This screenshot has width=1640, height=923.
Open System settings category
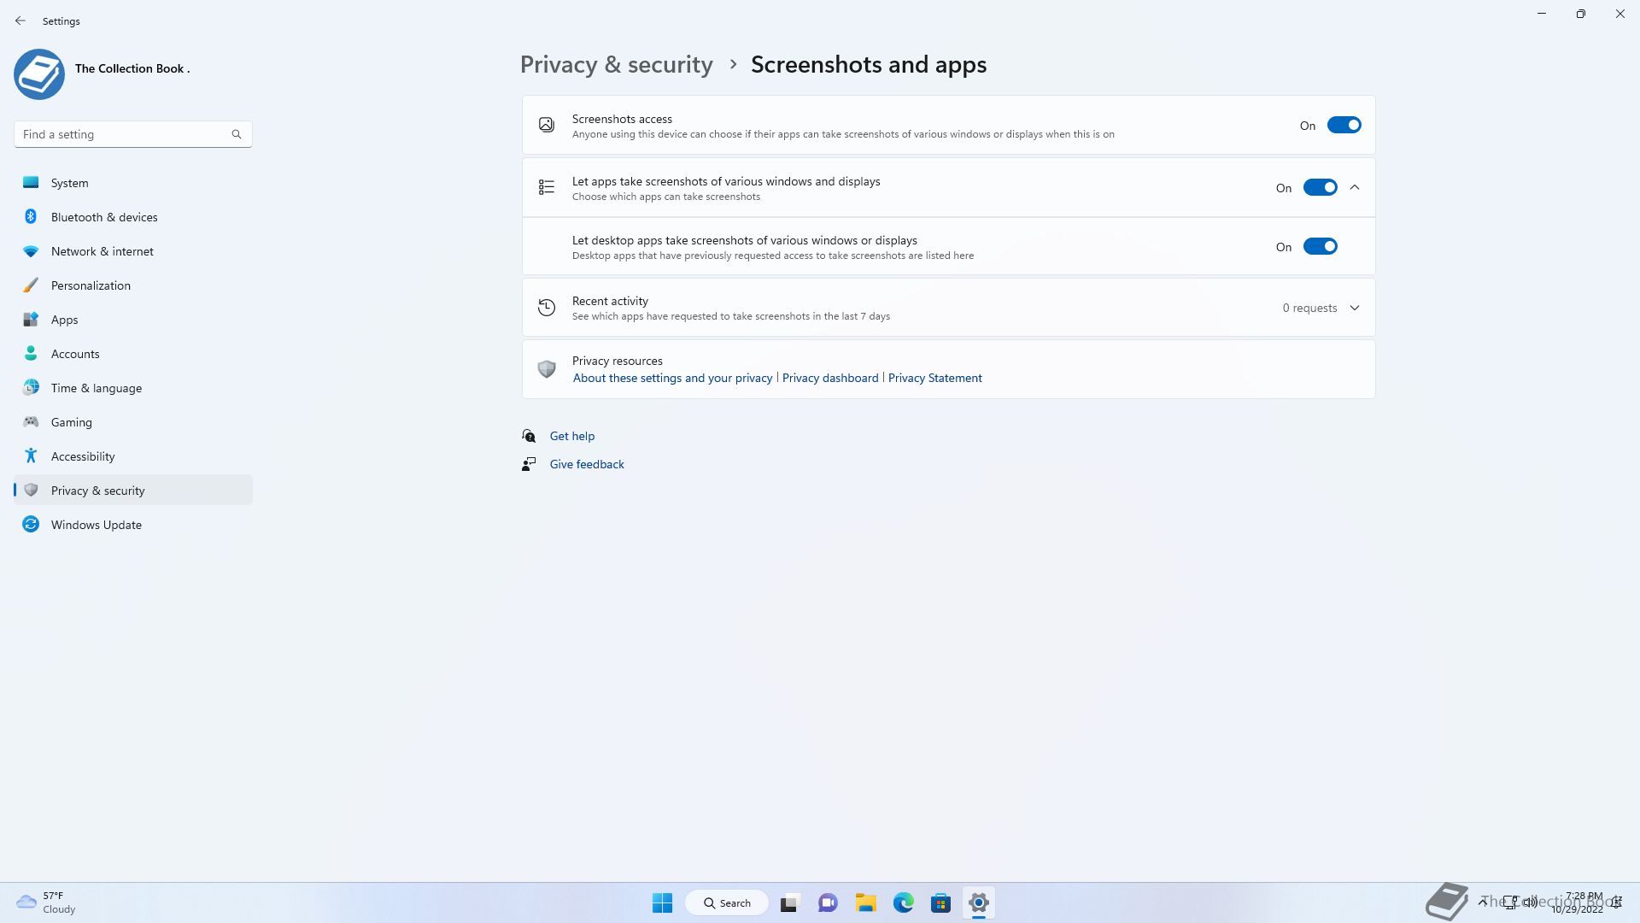[x=132, y=183]
